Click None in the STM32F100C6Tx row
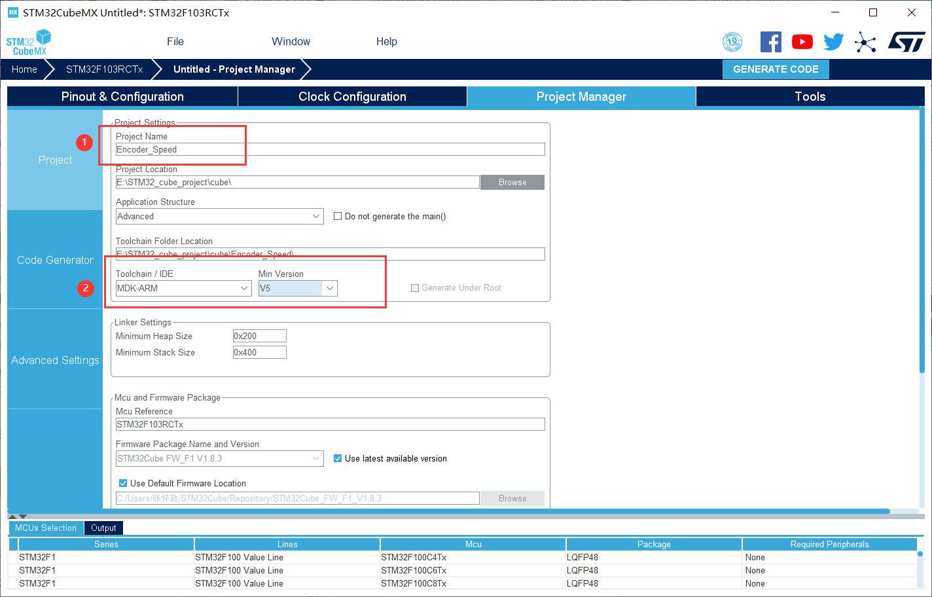This screenshot has height=597, width=932. pyautogui.click(x=829, y=571)
